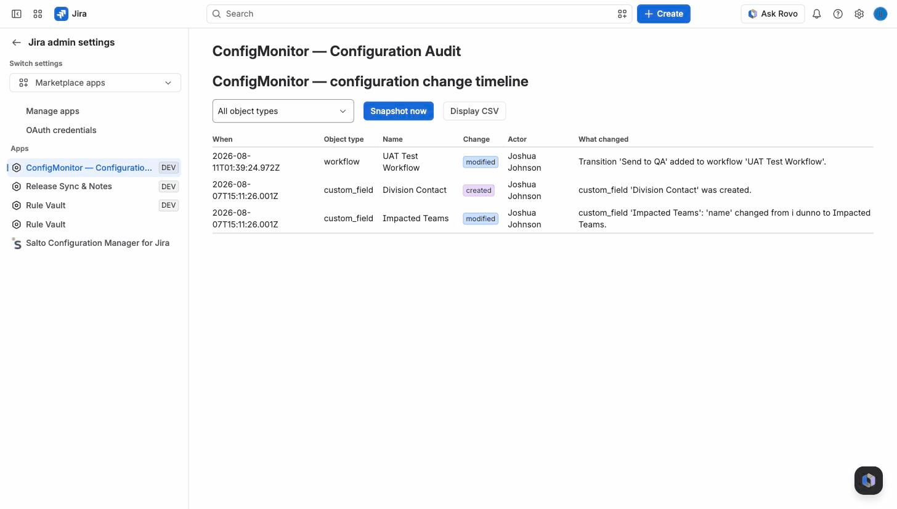Click the plus icon on Create button

click(648, 14)
